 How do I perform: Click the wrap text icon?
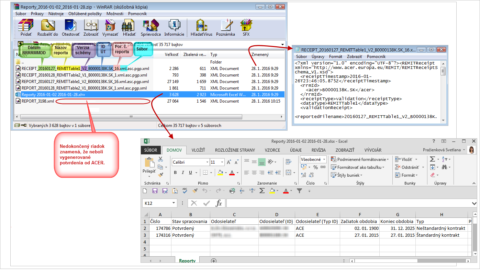[x=288, y=162]
